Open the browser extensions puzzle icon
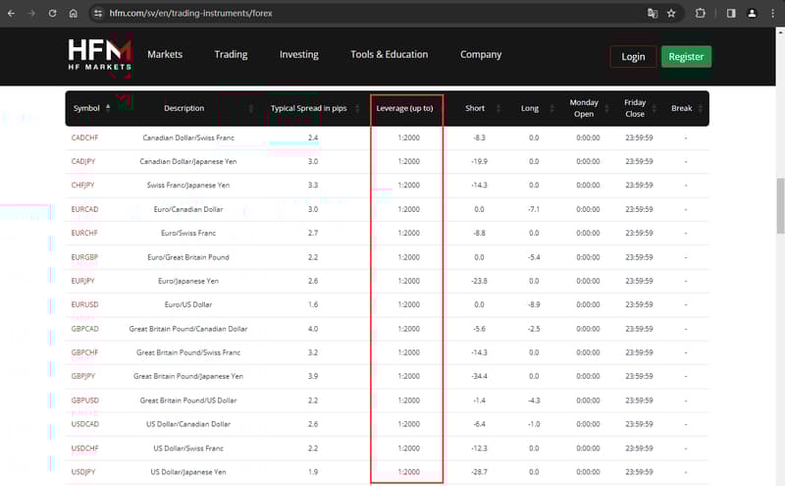 [701, 14]
